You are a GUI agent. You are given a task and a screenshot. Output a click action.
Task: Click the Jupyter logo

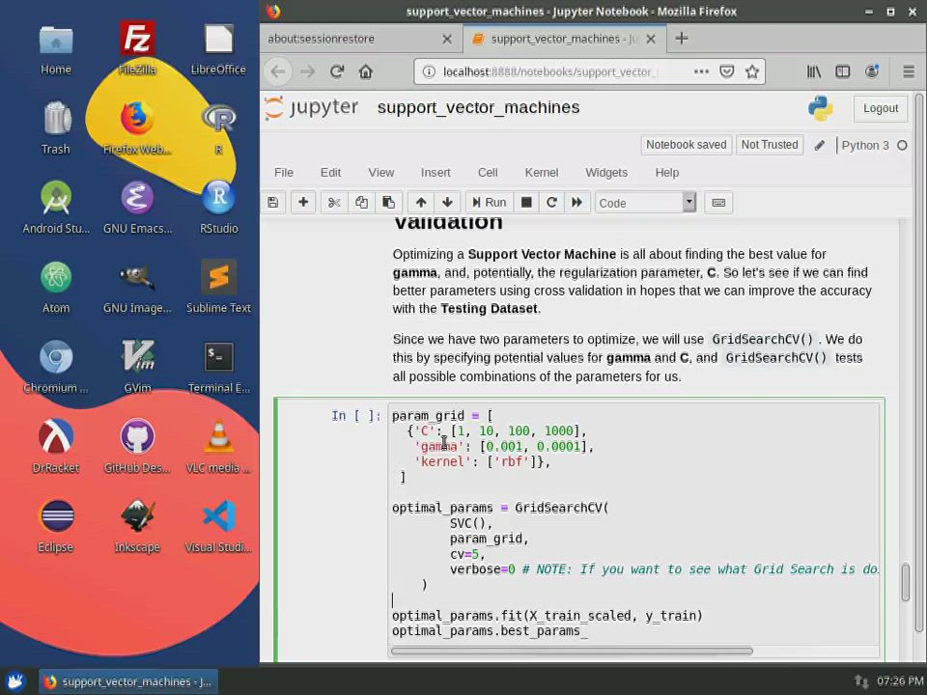click(x=312, y=107)
